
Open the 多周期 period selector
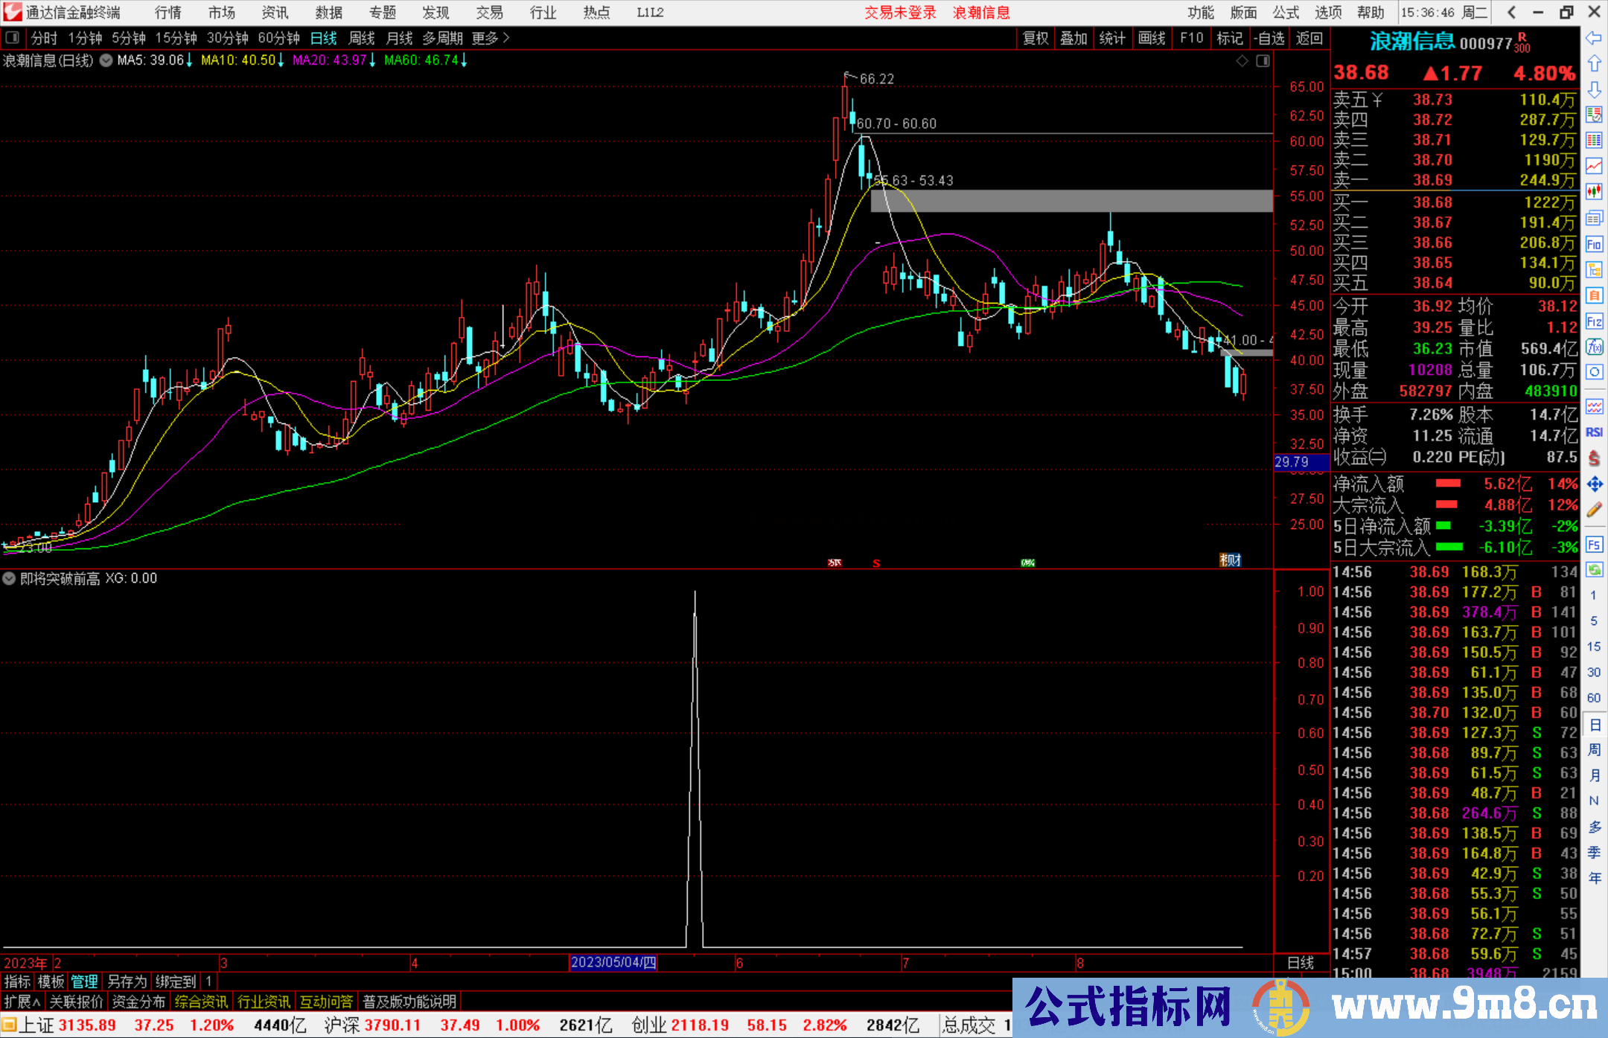[x=444, y=37]
